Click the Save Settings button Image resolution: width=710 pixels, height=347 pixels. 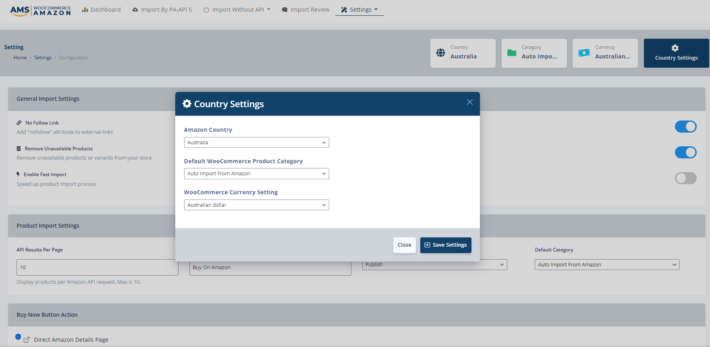[x=446, y=245]
